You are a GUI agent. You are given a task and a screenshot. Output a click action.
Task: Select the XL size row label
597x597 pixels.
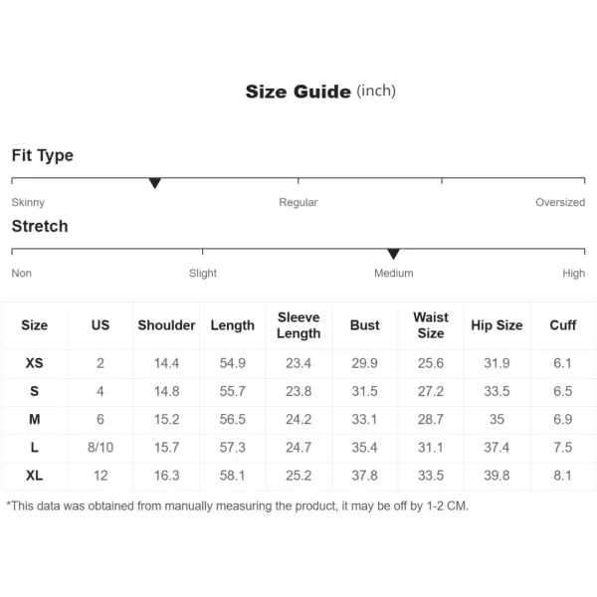(34, 476)
